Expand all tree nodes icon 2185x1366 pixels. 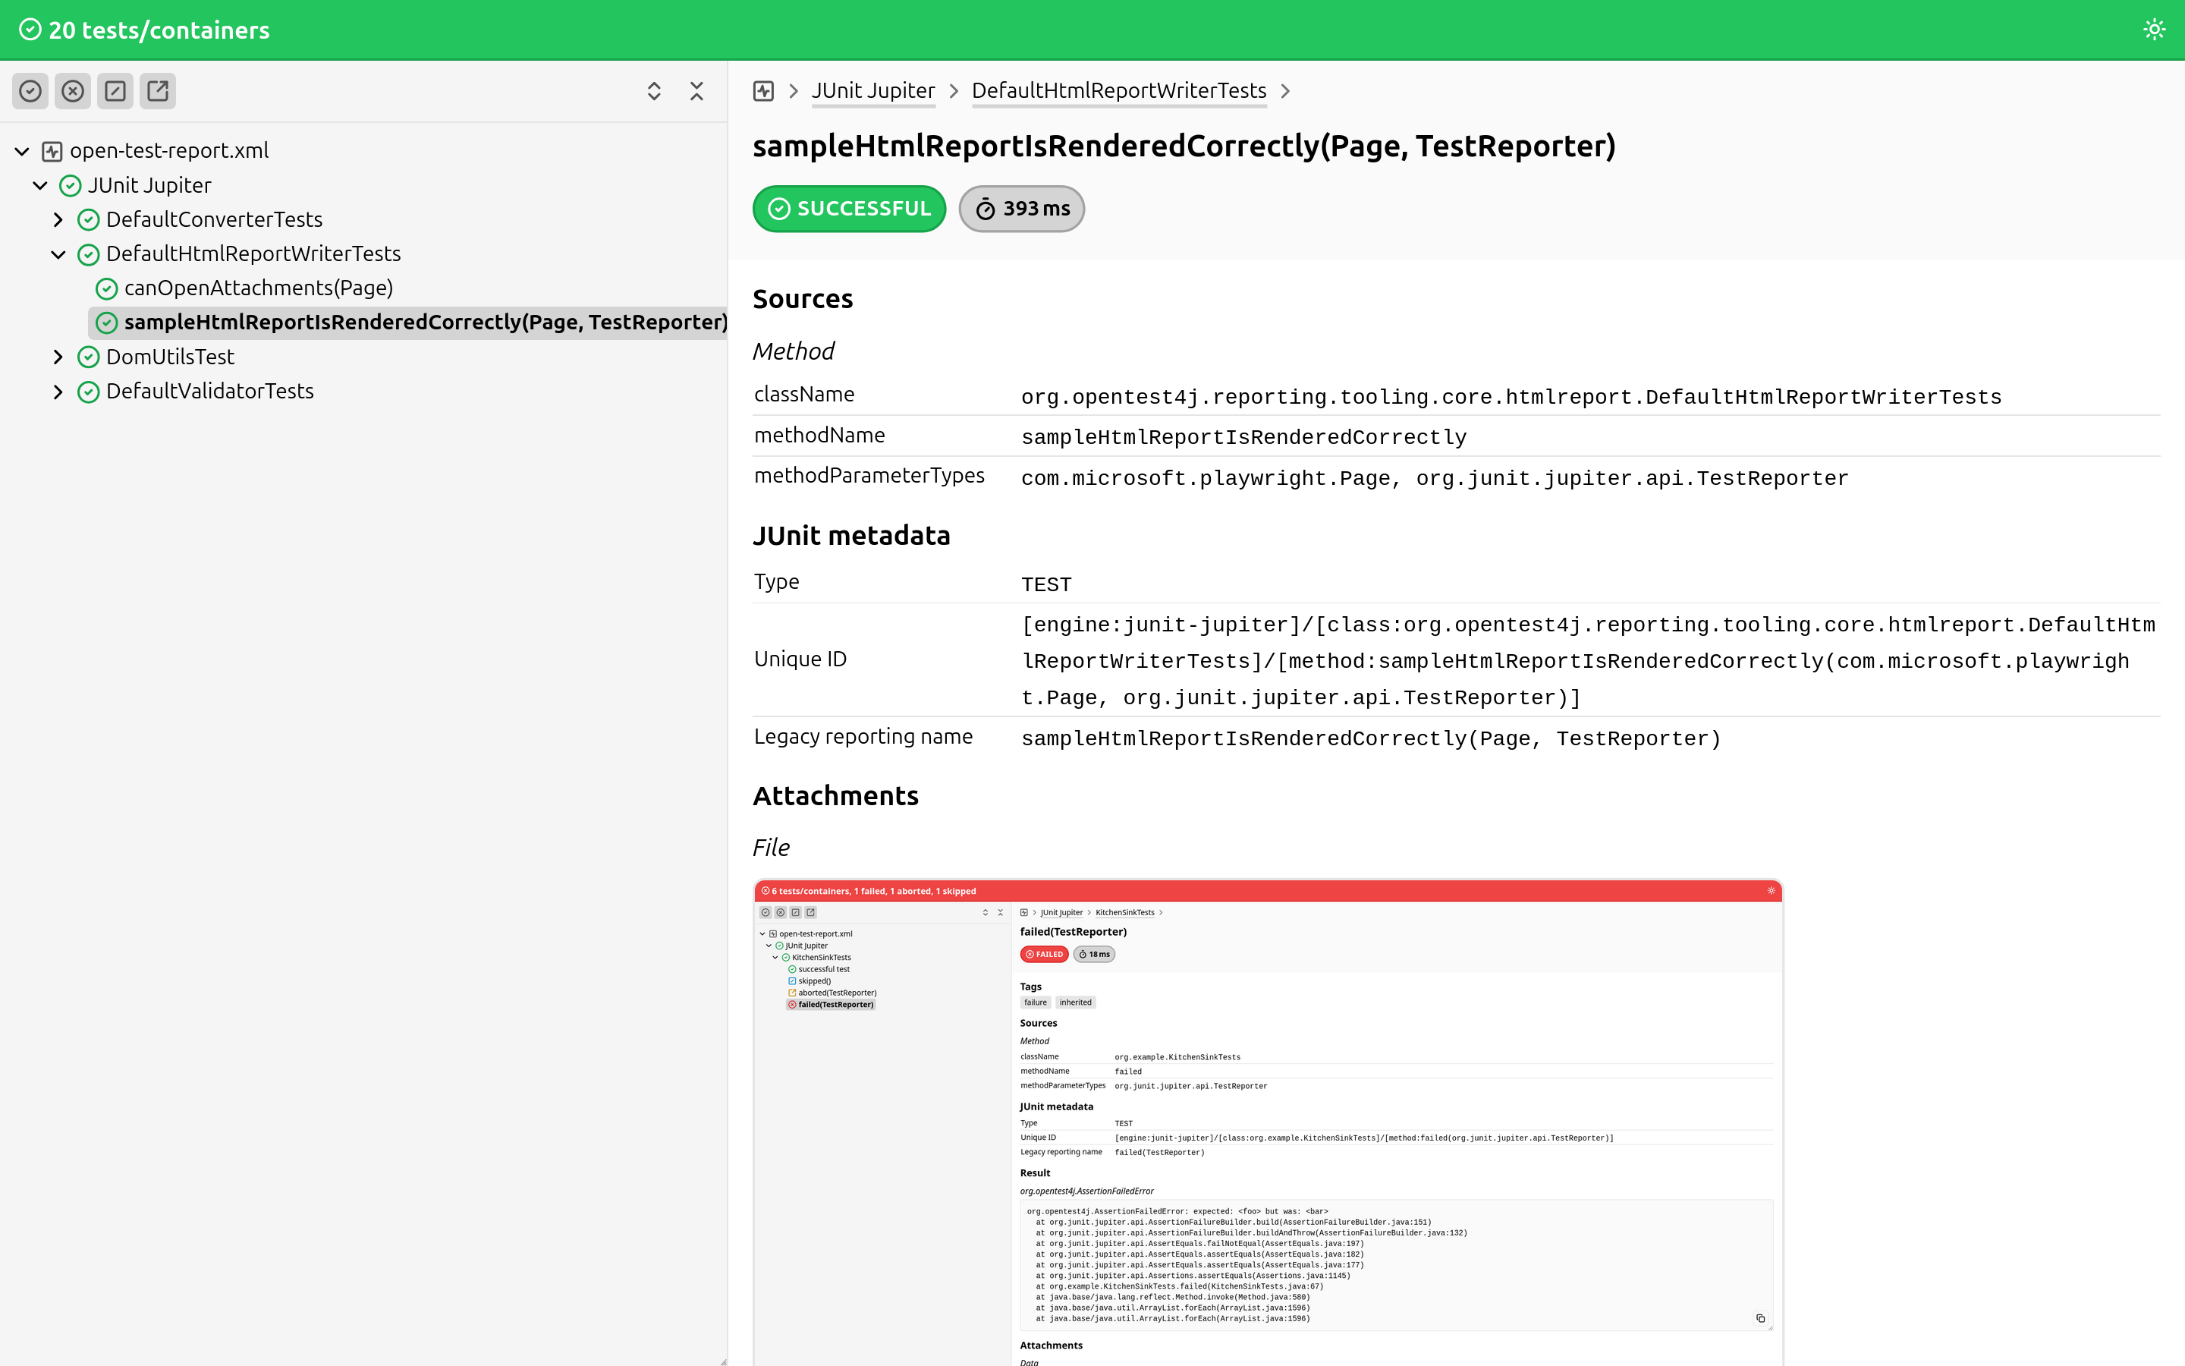(x=654, y=91)
